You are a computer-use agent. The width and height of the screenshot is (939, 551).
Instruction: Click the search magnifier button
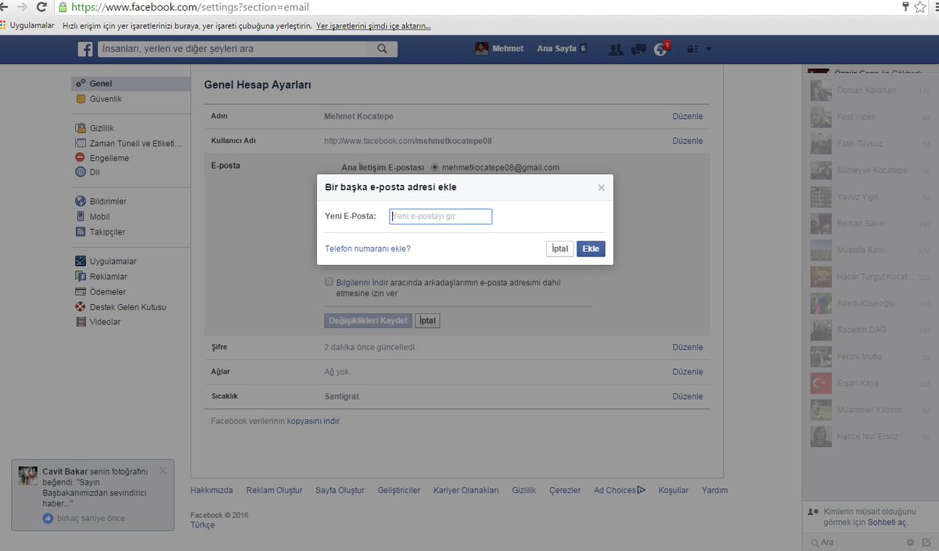click(382, 49)
